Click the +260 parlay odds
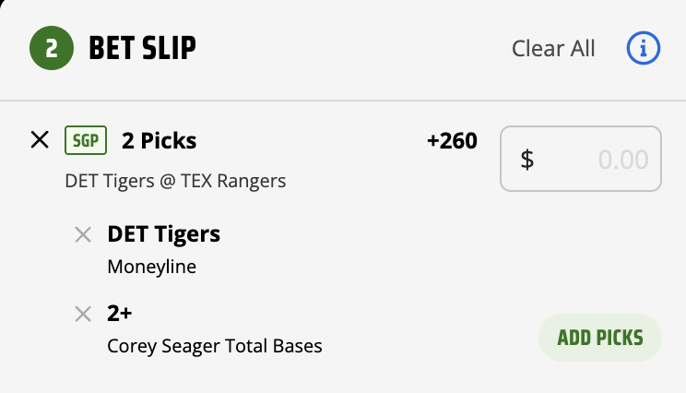The image size is (686, 393). [x=452, y=141]
